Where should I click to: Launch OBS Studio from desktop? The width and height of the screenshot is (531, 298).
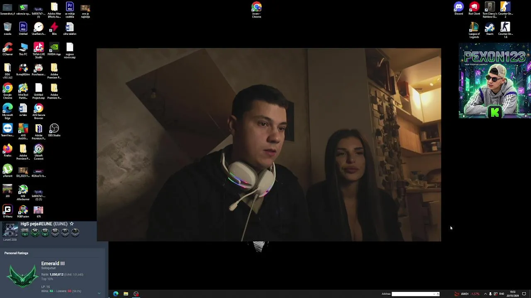(x=54, y=130)
